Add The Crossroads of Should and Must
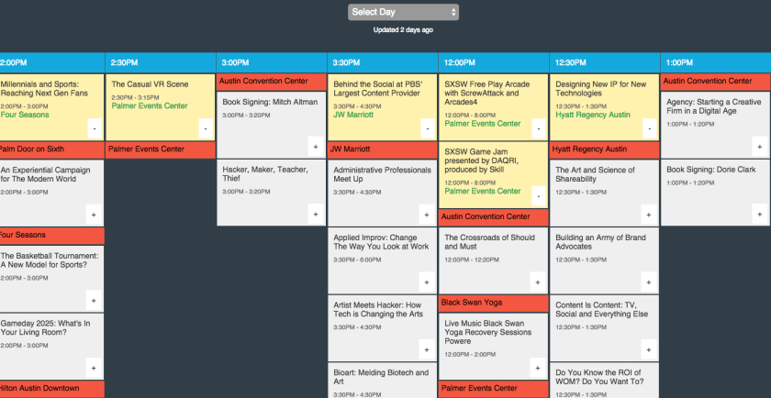This screenshot has width=771, height=398. [x=538, y=282]
